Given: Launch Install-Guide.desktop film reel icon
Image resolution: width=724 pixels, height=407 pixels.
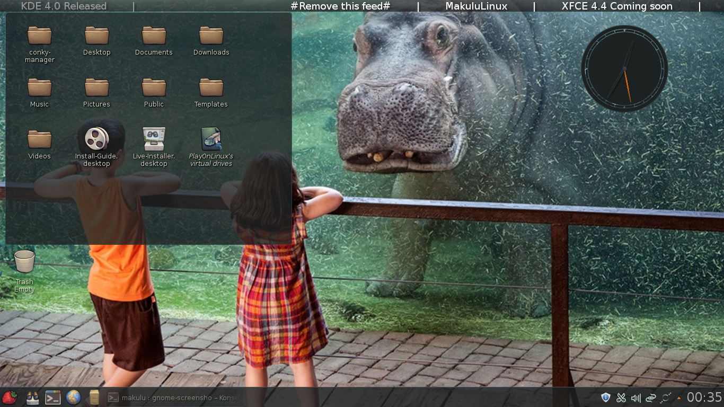Looking at the screenshot, I should click(96, 147).
